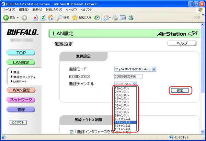Select 8チャンネル from the list
Image resolution: width=206 pixels, height=141 pixels.
click(x=125, y=112)
